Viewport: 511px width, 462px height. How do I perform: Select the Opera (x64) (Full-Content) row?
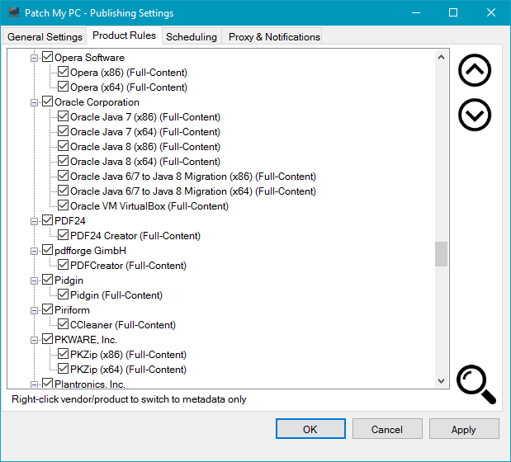(x=129, y=87)
